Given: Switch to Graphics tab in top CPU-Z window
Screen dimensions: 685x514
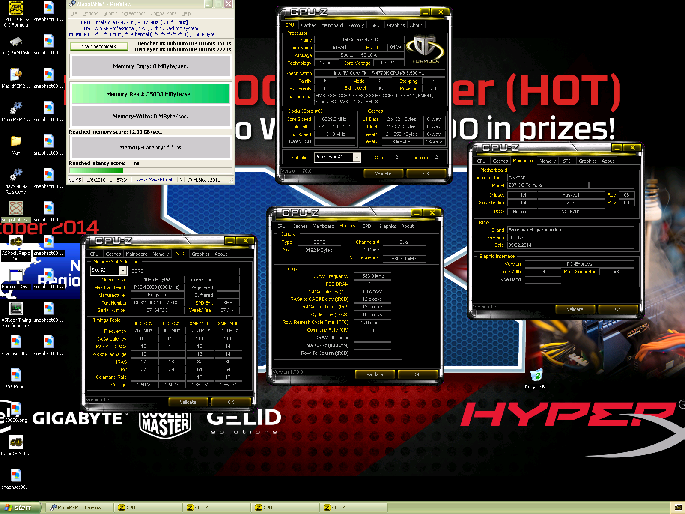Looking at the screenshot, I should click(x=396, y=25).
